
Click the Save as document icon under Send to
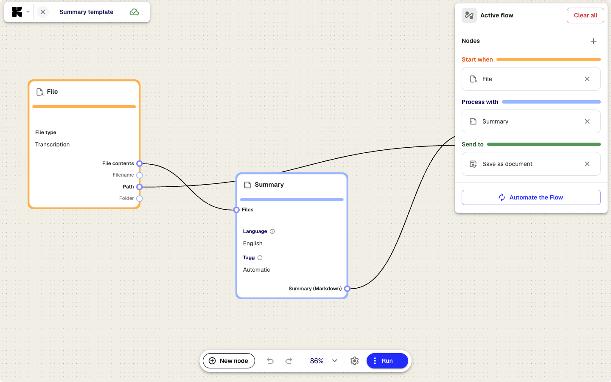(x=473, y=164)
